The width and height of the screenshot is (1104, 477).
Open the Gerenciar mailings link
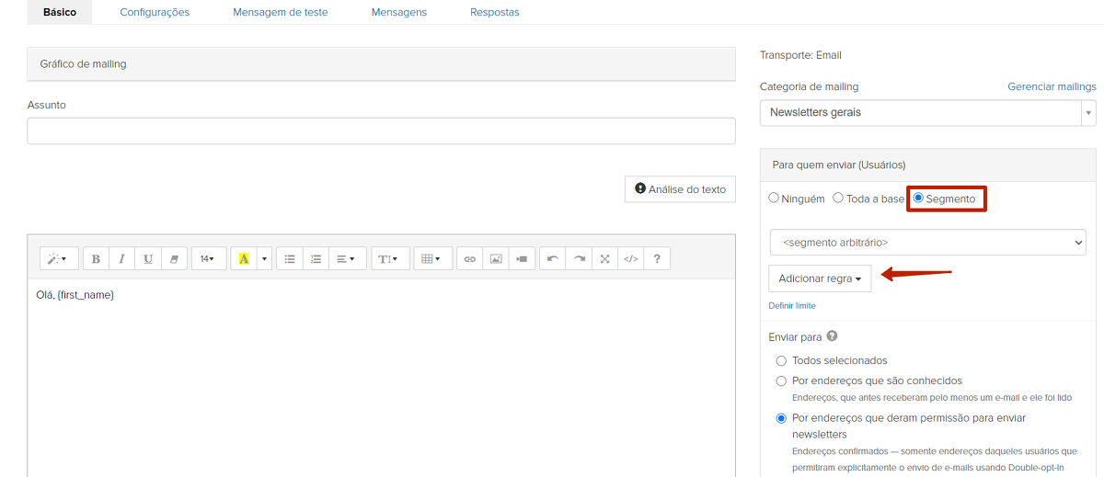[1052, 86]
